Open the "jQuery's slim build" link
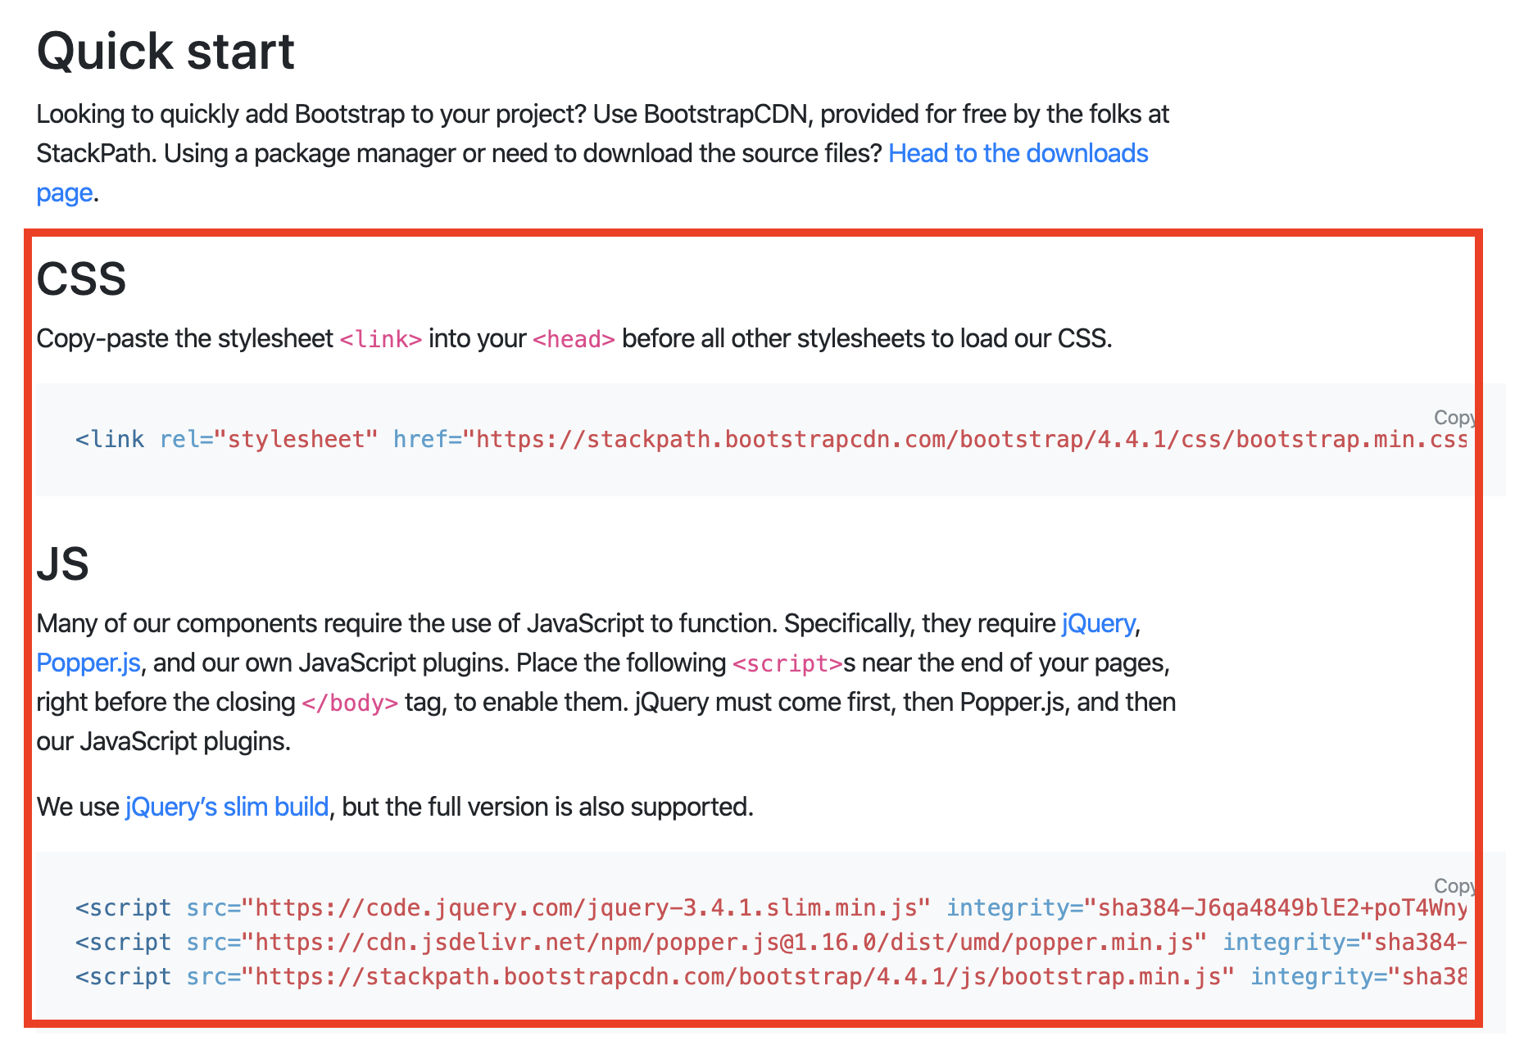The width and height of the screenshot is (1524, 1045). point(225,807)
